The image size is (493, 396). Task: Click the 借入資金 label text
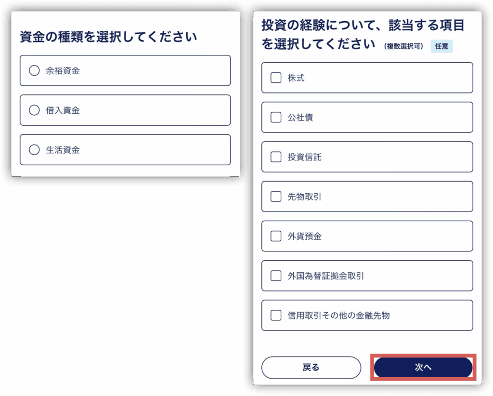[63, 110]
